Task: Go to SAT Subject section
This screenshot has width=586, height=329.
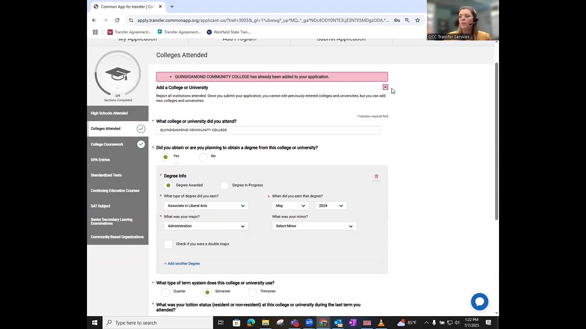Action: point(118,206)
